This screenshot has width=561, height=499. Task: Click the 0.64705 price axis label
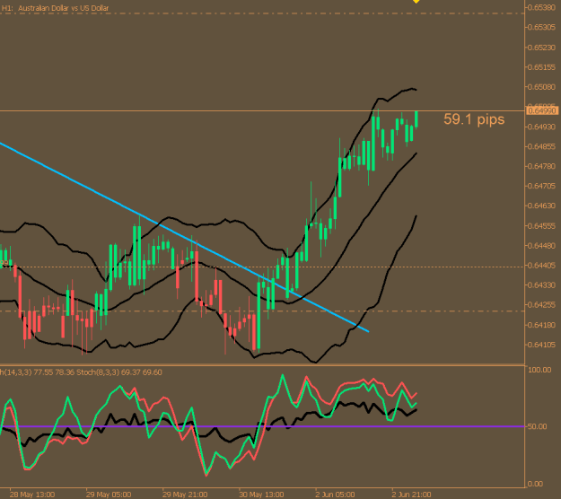pos(542,186)
